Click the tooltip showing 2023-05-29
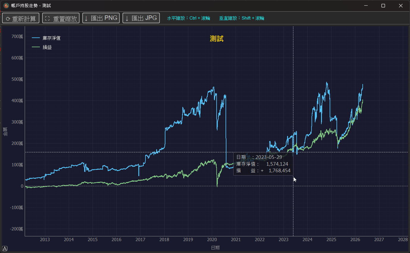 click(263, 164)
